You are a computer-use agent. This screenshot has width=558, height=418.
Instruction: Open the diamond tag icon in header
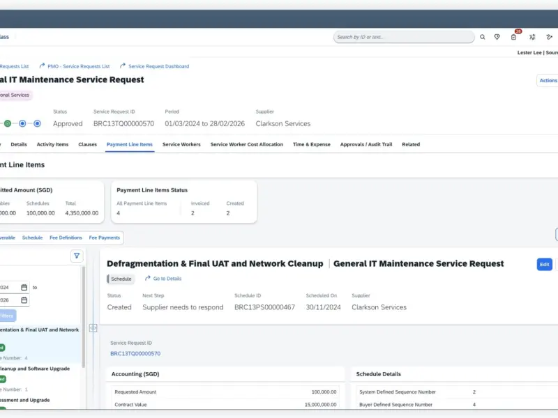pos(497,37)
